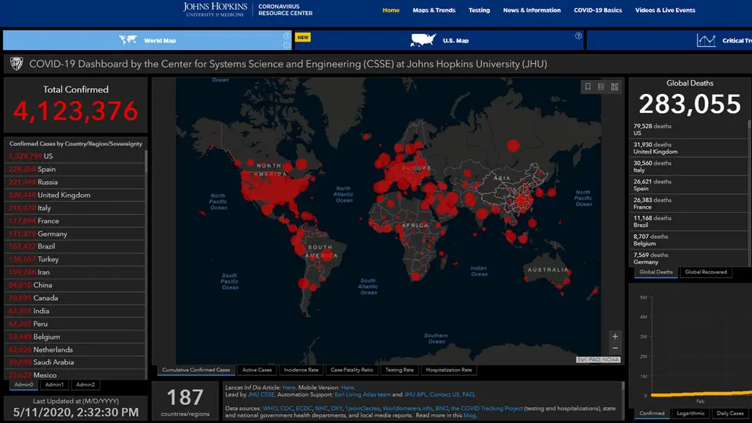Click the NEW badge beside U.S. Map
The image size is (752, 423).
[302, 37]
